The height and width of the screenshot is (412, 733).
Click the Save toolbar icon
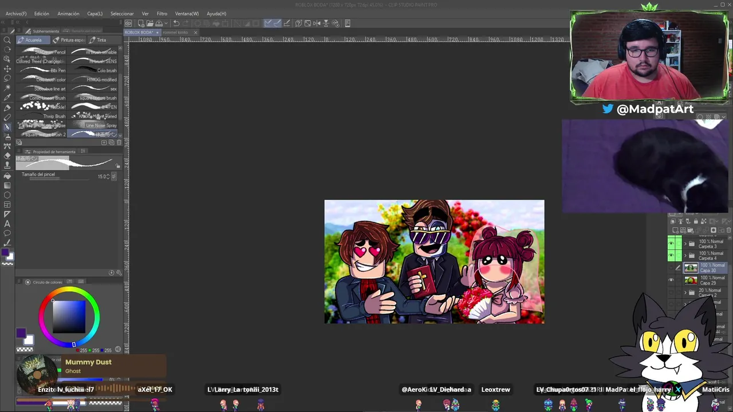point(158,23)
